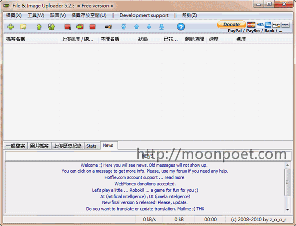Click the news panel scrollbar thumb

[287, 182]
